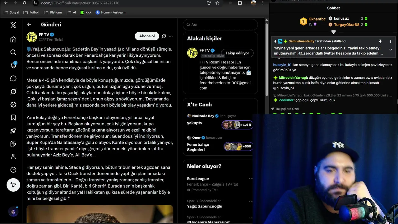Screen dimensions: 398x224
Task: Open the browser profile avatar
Action: coord(254,3)
